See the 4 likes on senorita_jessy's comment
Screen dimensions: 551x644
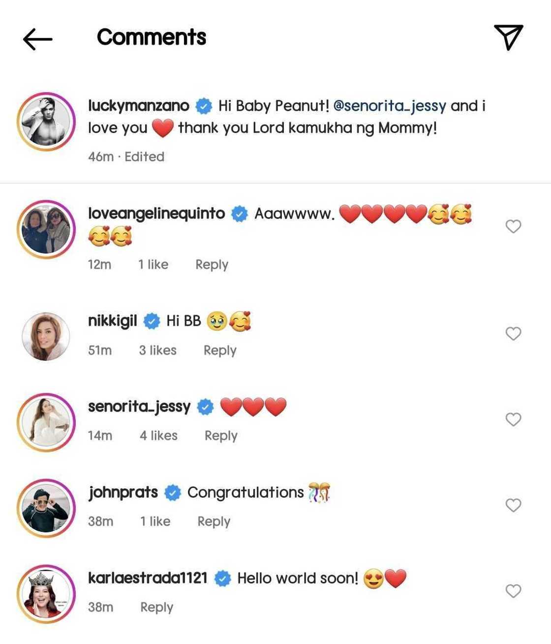click(x=158, y=436)
